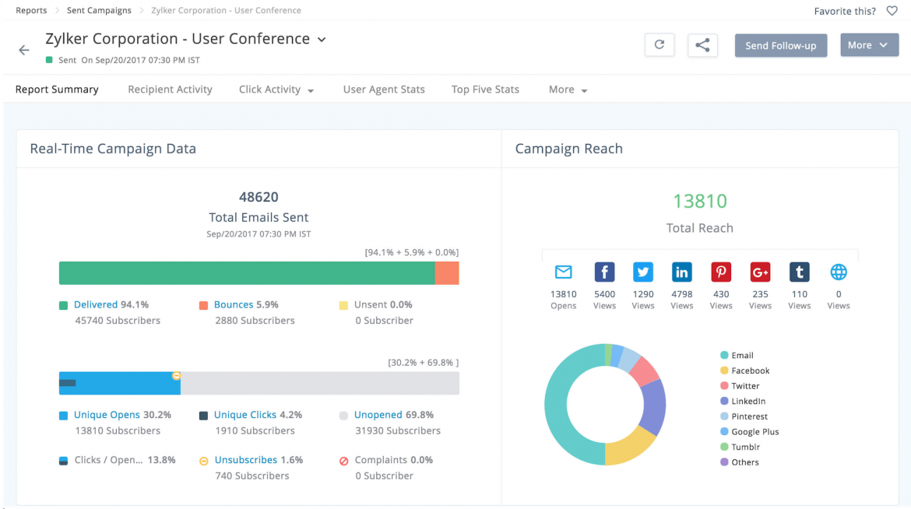
Task: Open the More menu button
Action: point(869,44)
